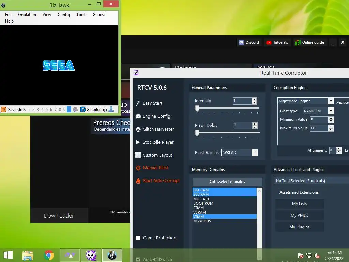Open My Plugins button
The width and height of the screenshot is (349, 262).
(299, 227)
